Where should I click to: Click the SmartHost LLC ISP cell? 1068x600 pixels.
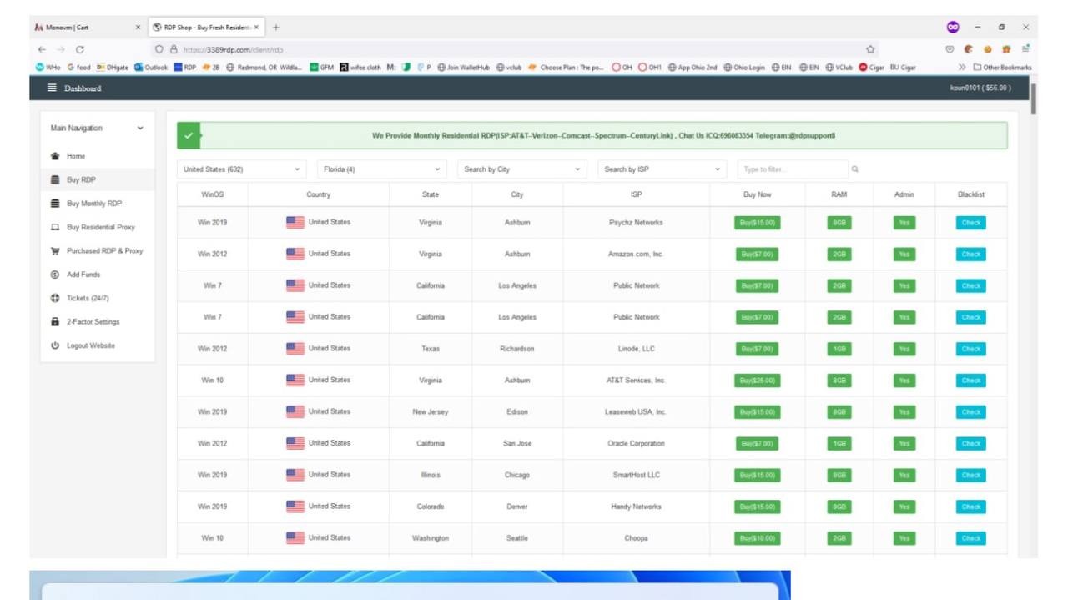pyautogui.click(x=636, y=475)
